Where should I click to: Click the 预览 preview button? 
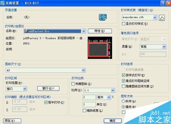pyautogui.click(x=12, y=121)
